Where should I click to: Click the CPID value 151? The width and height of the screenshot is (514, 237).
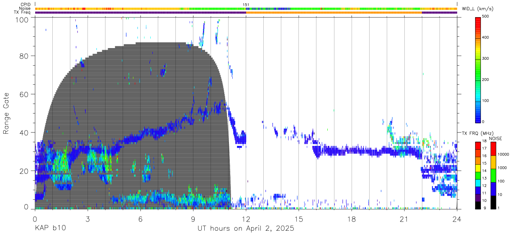point(246,5)
